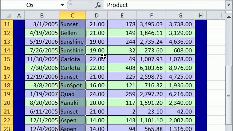
Task: Click the units cell showing 178
Action: (122, 24)
